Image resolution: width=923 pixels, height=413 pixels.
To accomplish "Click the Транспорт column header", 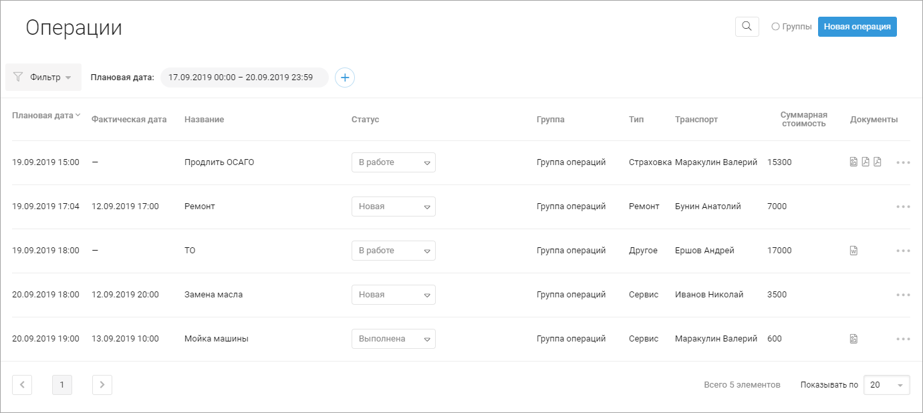I will (x=696, y=120).
